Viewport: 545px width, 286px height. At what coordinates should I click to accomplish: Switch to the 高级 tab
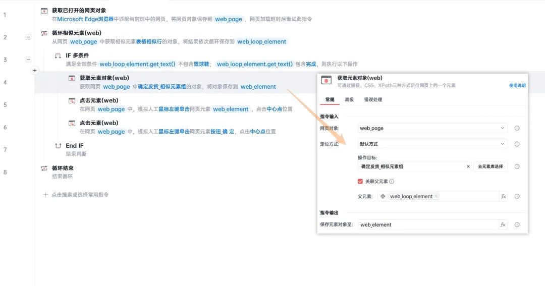pyautogui.click(x=349, y=100)
